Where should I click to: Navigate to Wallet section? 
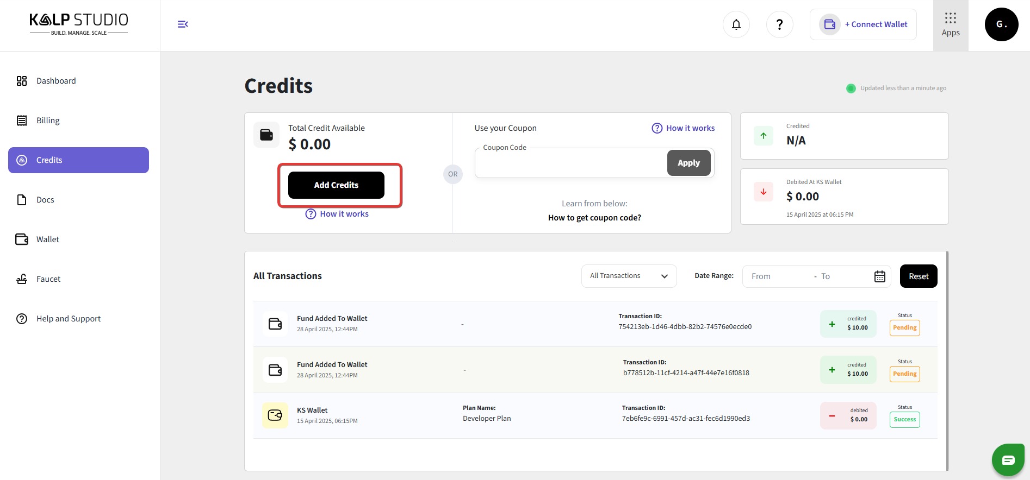tap(48, 239)
